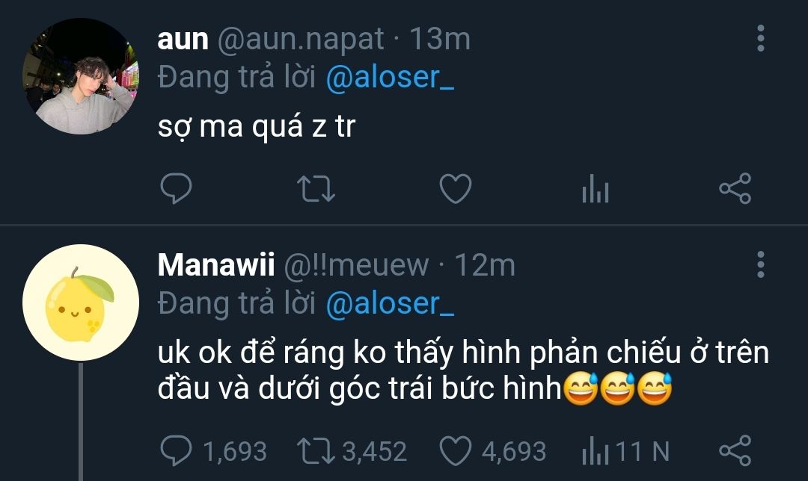Open the aun display name
808x481 pixels.
coord(183,39)
